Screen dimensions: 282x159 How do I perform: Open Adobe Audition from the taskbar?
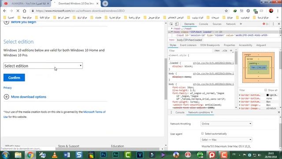coord(115,155)
